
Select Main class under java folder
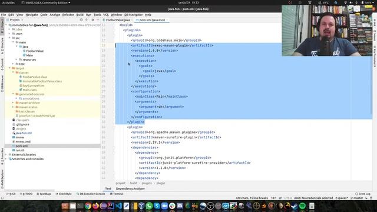tap(29, 55)
